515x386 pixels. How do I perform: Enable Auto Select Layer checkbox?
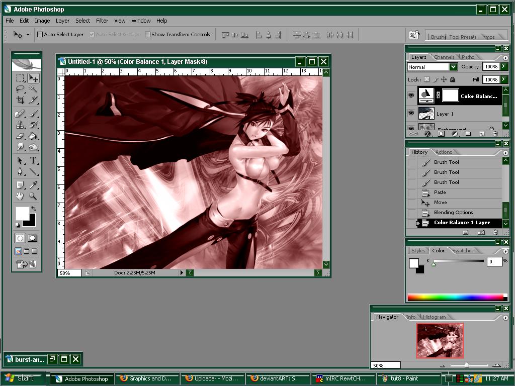(40, 35)
